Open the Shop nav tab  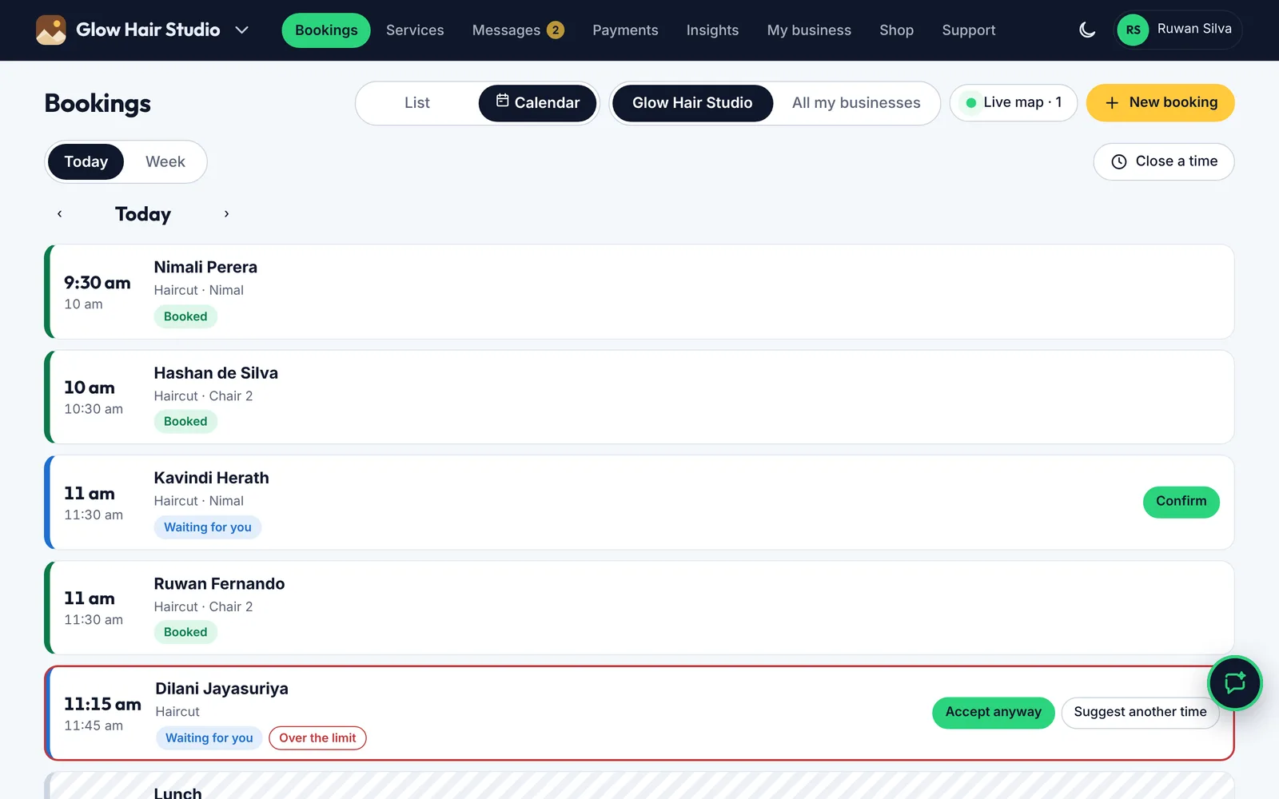click(x=896, y=30)
